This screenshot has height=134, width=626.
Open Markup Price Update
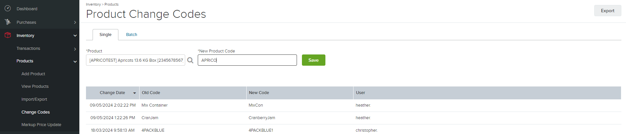click(x=41, y=125)
